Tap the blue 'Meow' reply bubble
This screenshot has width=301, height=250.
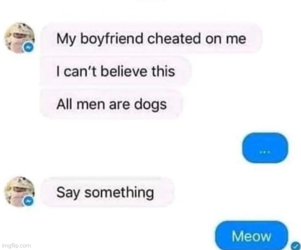(251, 235)
